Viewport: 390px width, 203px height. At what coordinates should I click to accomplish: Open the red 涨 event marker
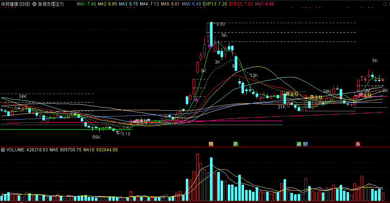point(358,144)
